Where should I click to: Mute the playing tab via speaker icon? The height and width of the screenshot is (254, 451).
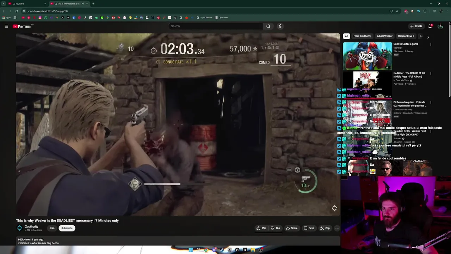(83, 4)
